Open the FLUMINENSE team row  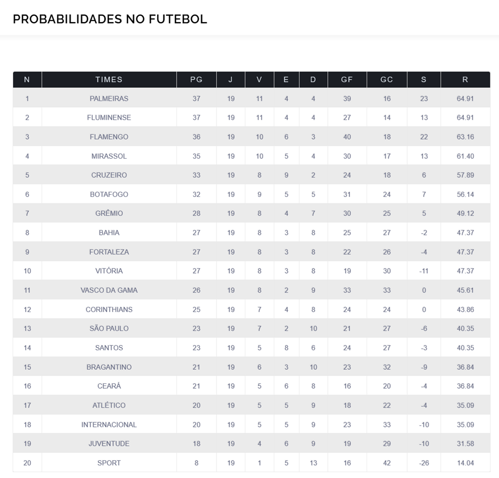[109, 118]
